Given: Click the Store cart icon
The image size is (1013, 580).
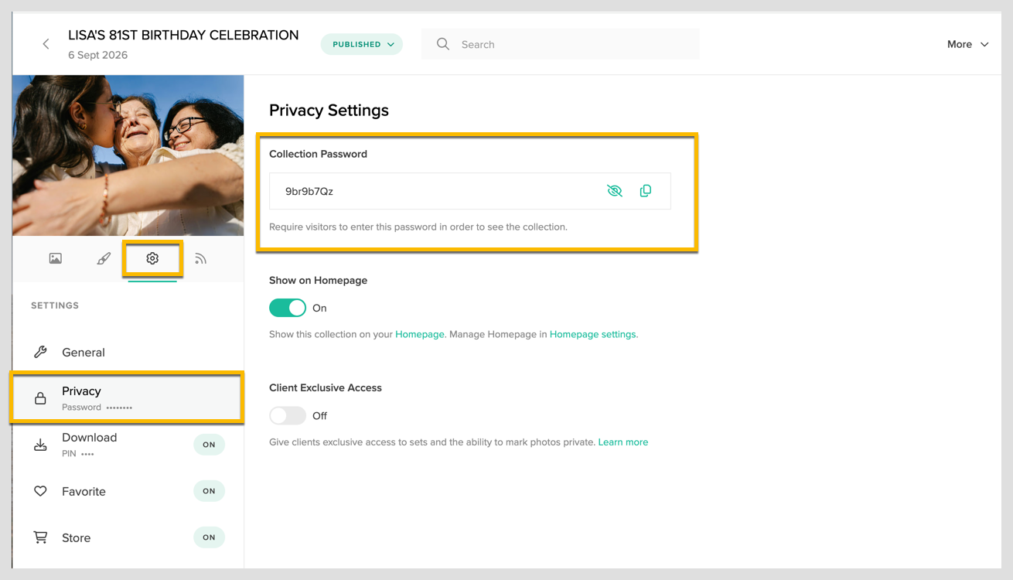Looking at the screenshot, I should 40,537.
